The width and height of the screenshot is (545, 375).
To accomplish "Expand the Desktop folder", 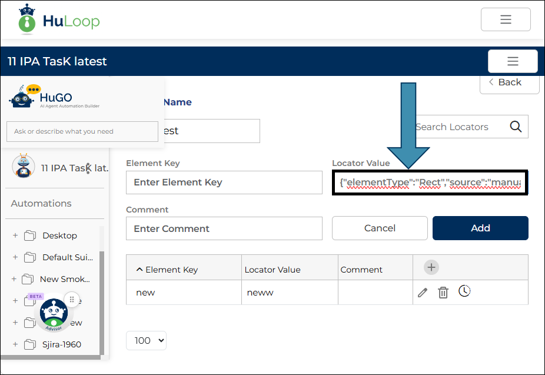I will click(15, 235).
